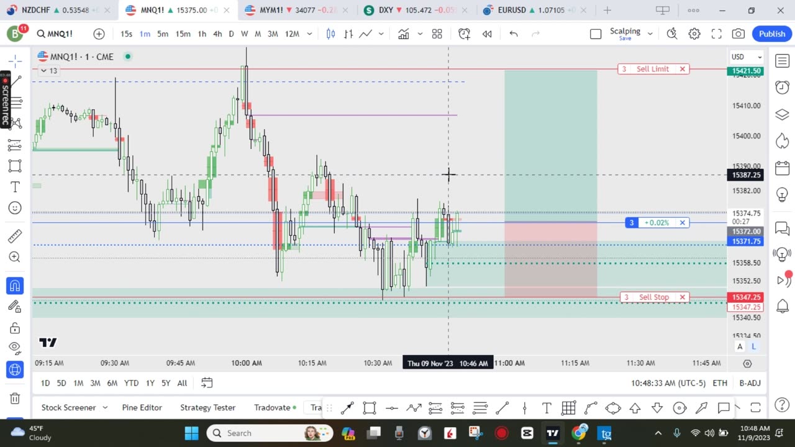This screenshot has height=447, width=795.
Task: Create a price alert
Action: click(x=465, y=34)
